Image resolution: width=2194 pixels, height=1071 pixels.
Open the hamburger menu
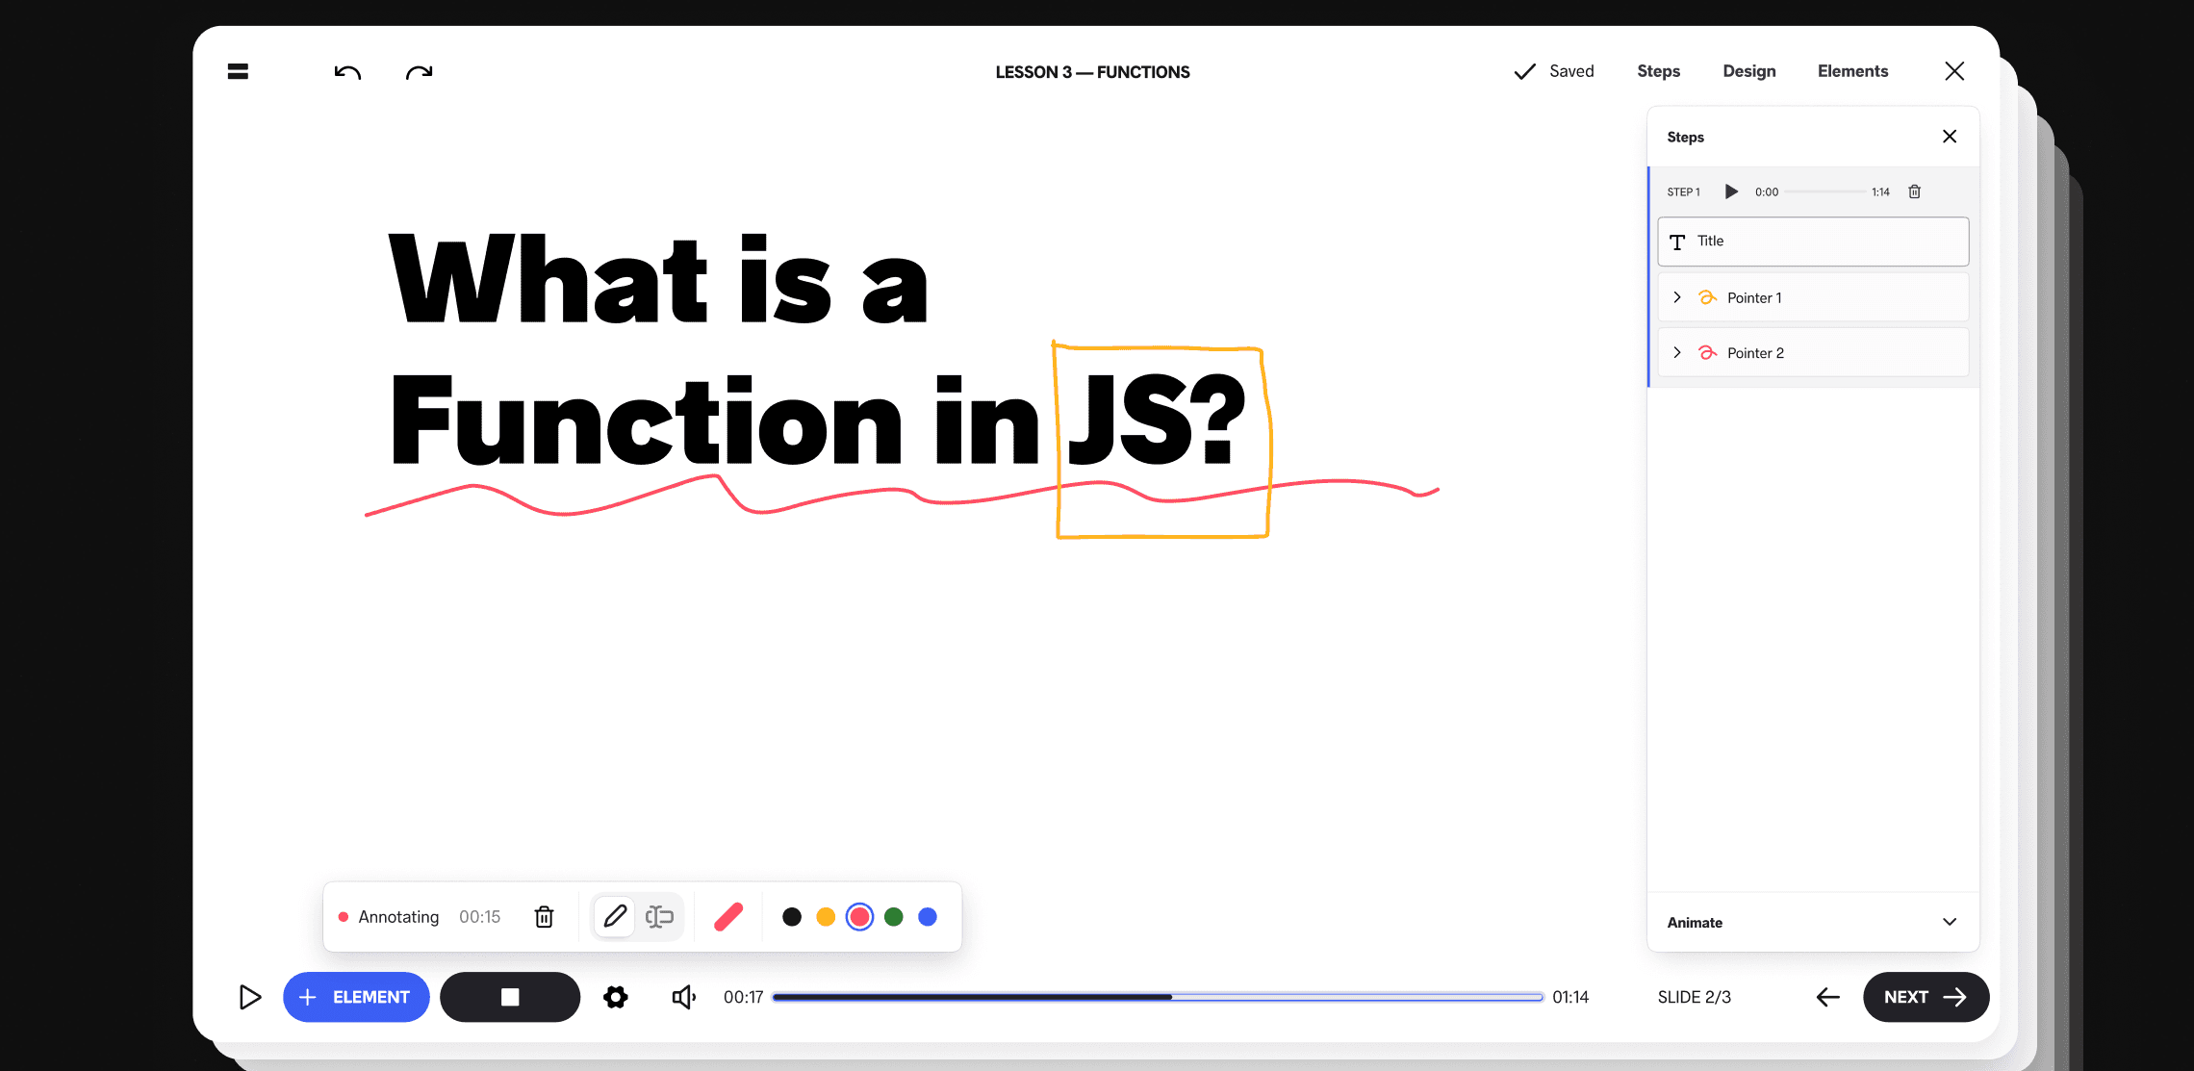coord(238,71)
